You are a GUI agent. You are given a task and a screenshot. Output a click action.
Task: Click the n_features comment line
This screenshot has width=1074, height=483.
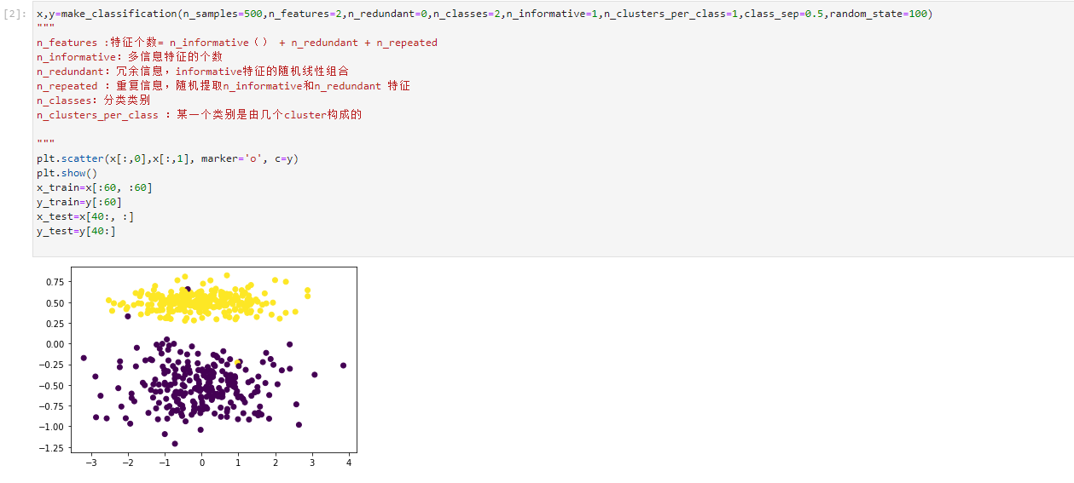click(237, 43)
